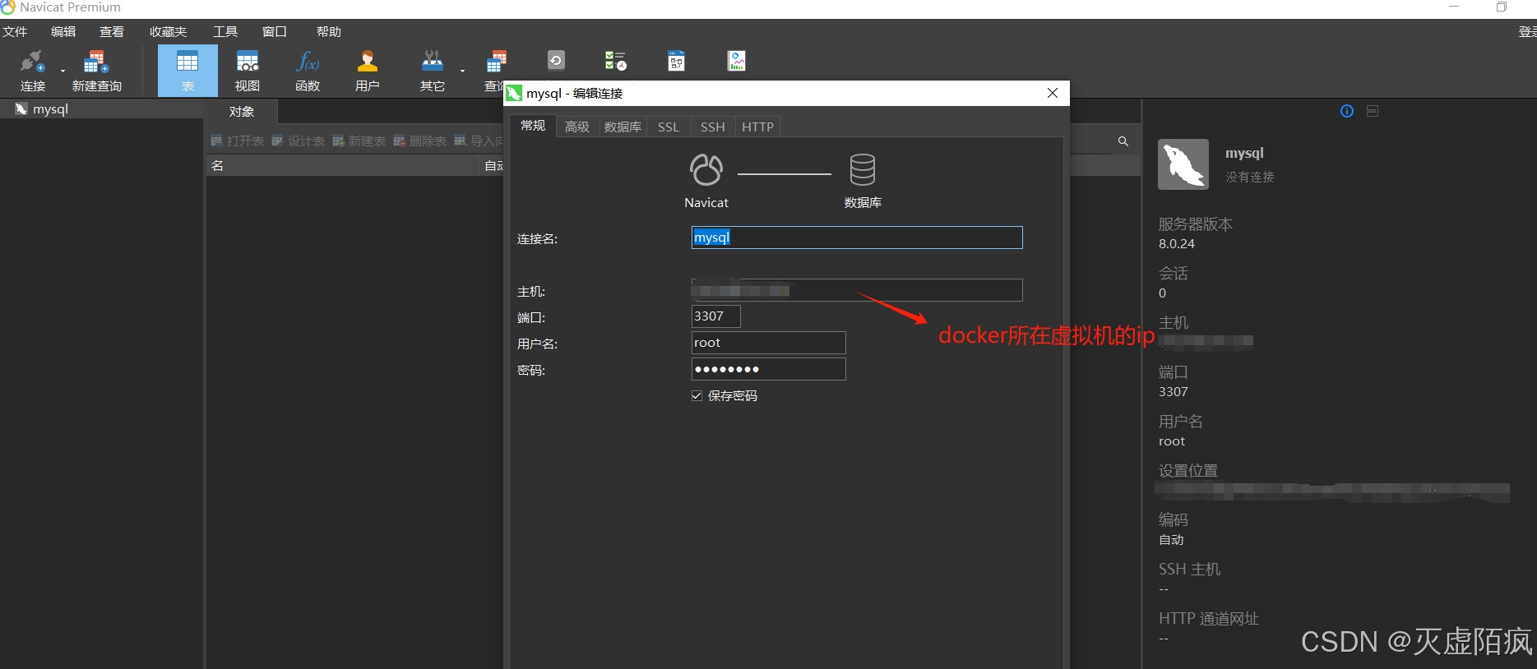Screen dimensions: 1537x669
Task: Click the 设计表 design table button
Action: click(x=299, y=141)
